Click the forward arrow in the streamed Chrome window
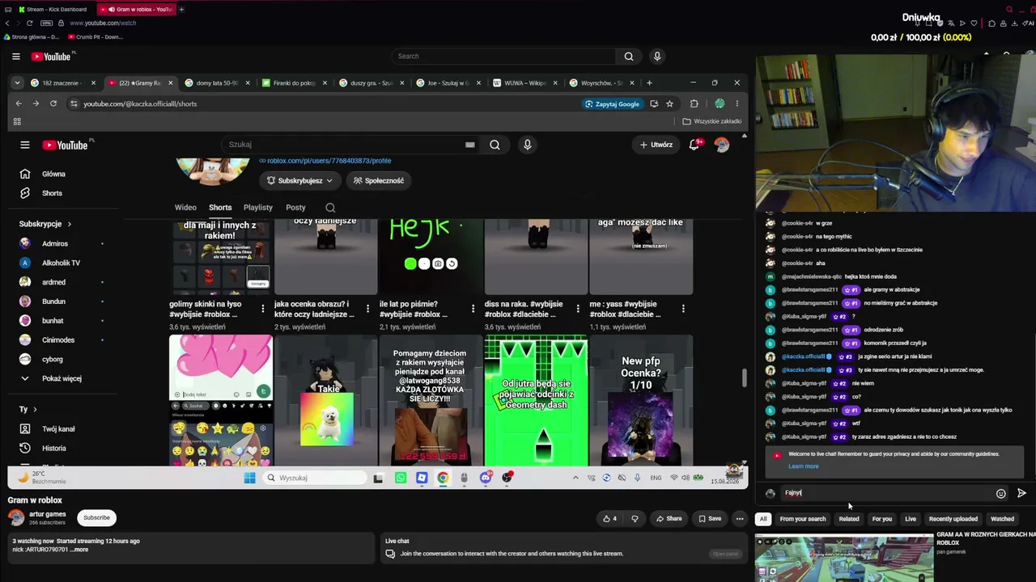The image size is (1036, 582). tap(36, 103)
